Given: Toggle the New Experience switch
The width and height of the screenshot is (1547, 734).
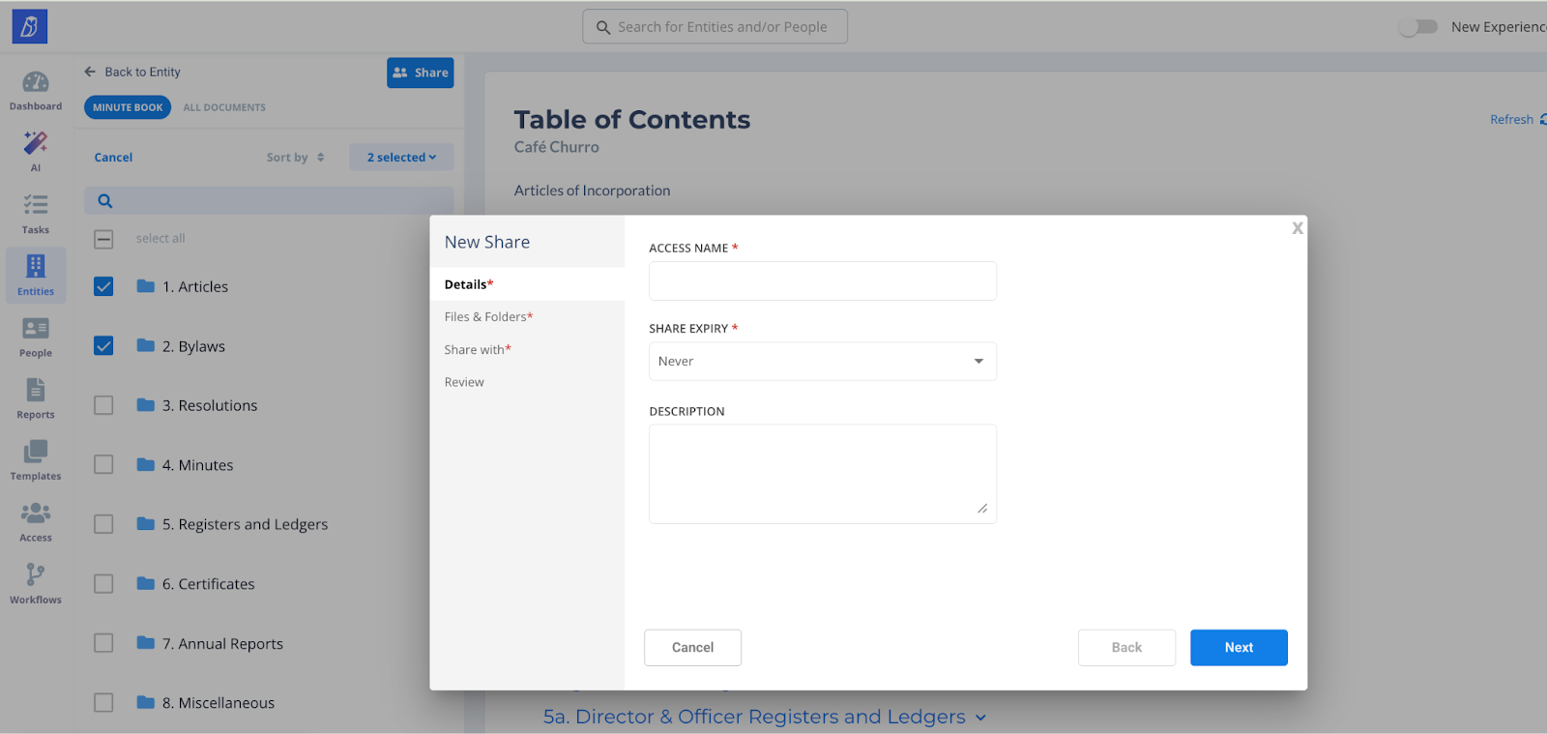Looking at the screenshot, I should (x=1418, y=27).
